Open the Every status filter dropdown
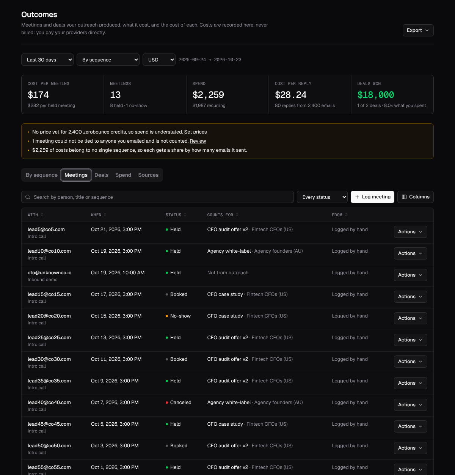This screenshot has height=475, width=455. coord(322,197)
